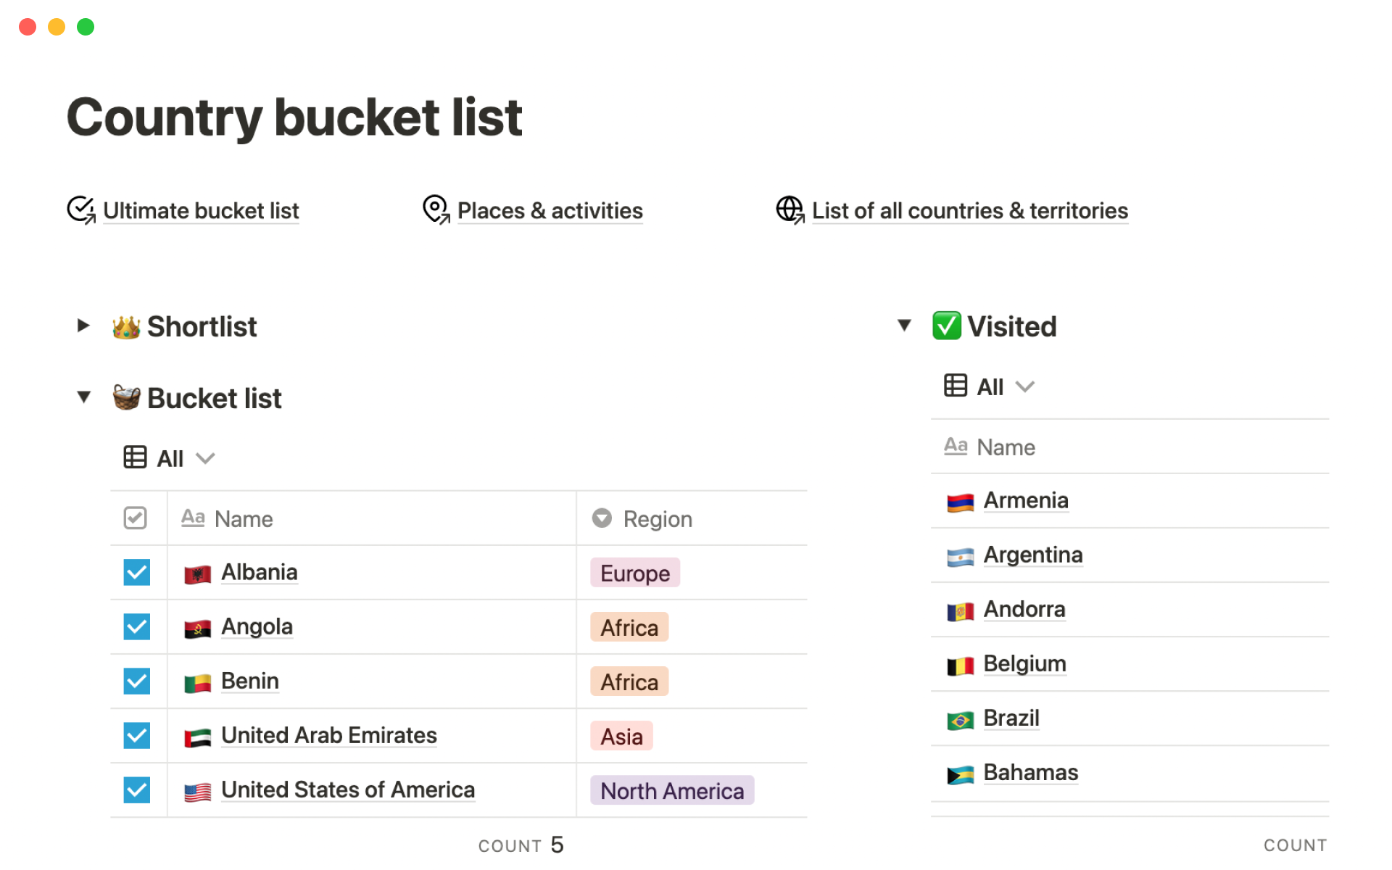Viewport: 1392px width, 870px height.
Task: Click the North America region tag
Action: pos(671,791)
